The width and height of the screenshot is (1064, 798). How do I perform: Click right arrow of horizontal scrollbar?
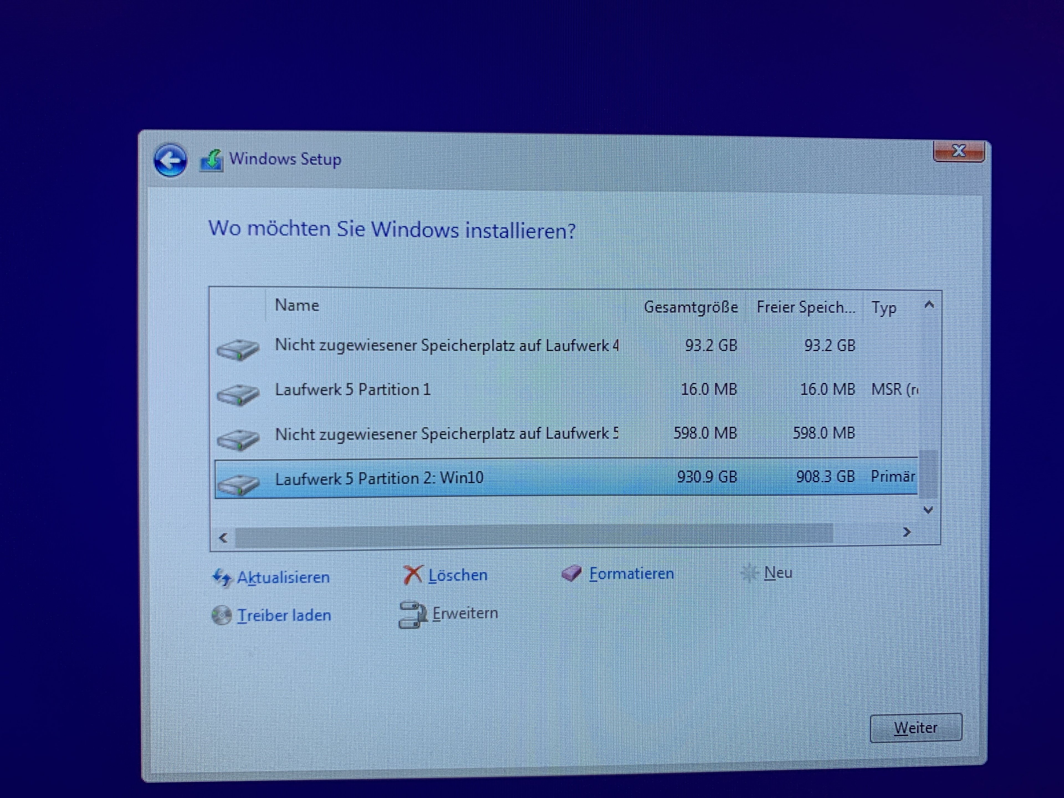(x=907, y=532)
